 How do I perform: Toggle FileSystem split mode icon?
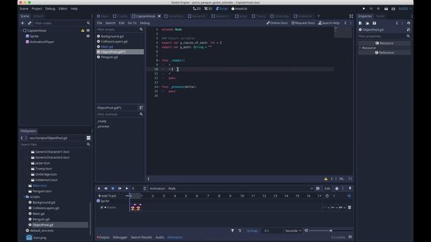point(88,138)
